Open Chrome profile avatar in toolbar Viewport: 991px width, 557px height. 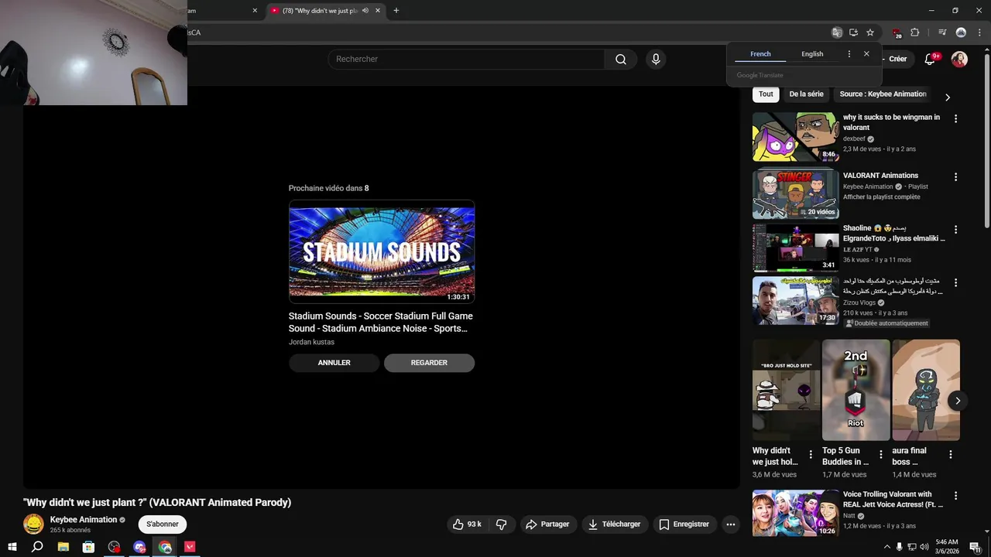click(x=961, y=32)
